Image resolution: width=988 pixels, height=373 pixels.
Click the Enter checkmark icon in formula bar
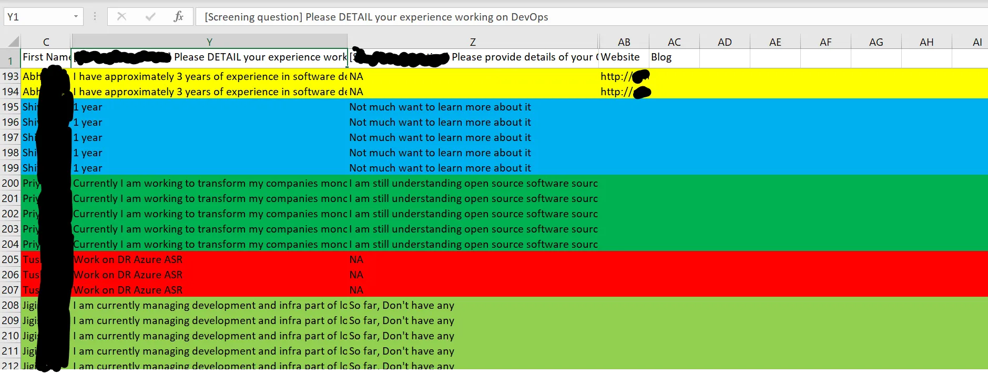150,17
